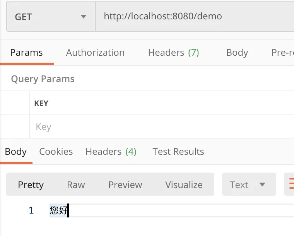
Task: Open the GET method dropdown
Action: pos(50,17)
